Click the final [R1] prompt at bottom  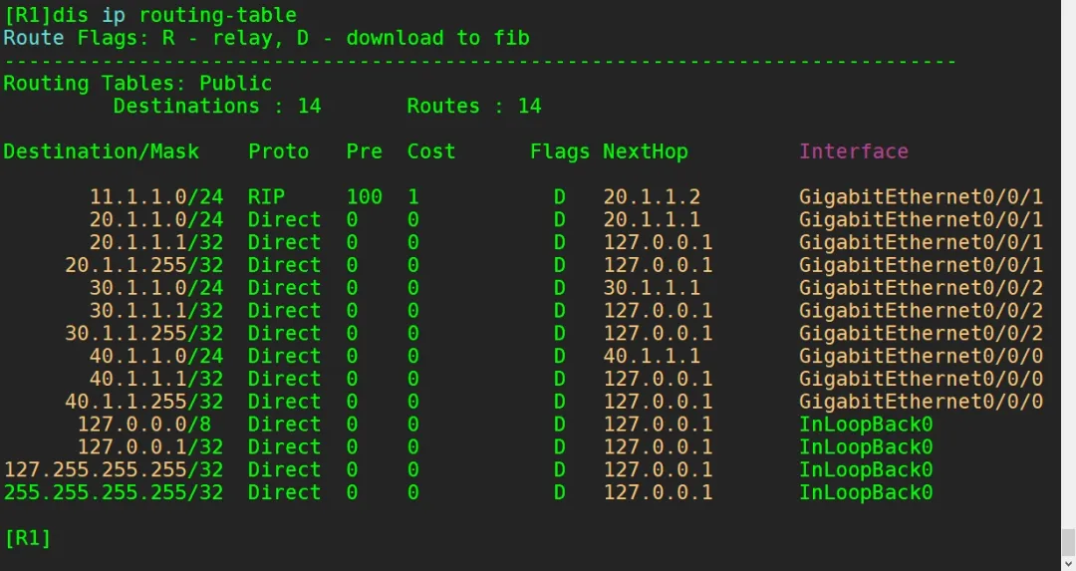[27, 538]
